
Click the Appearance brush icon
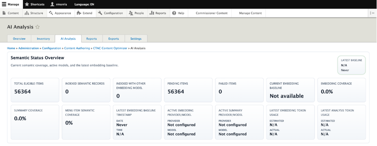coord(51,13)
